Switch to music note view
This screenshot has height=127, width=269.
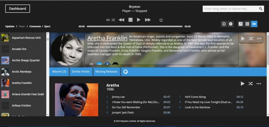[x=241, y=24]
